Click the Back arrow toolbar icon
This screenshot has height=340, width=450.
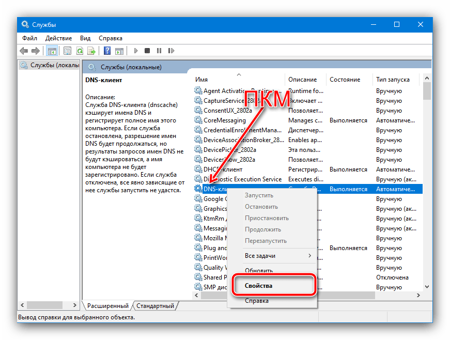[24, 51]
